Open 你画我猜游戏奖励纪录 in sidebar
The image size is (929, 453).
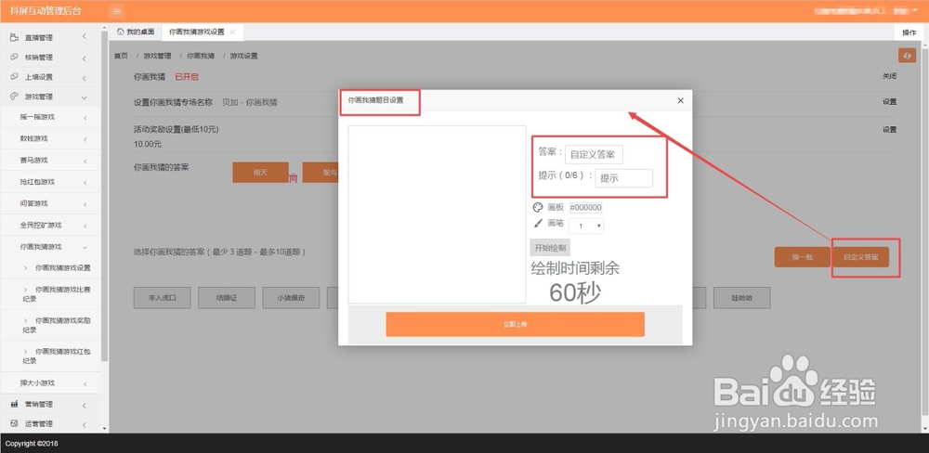57,325
